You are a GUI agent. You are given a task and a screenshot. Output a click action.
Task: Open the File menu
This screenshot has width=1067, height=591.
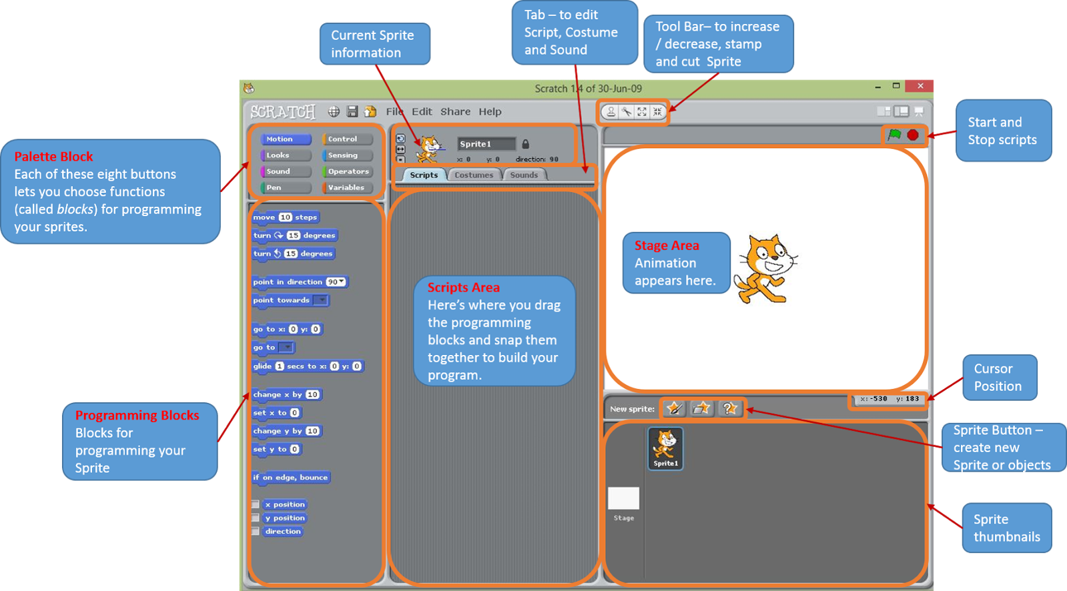394,111
